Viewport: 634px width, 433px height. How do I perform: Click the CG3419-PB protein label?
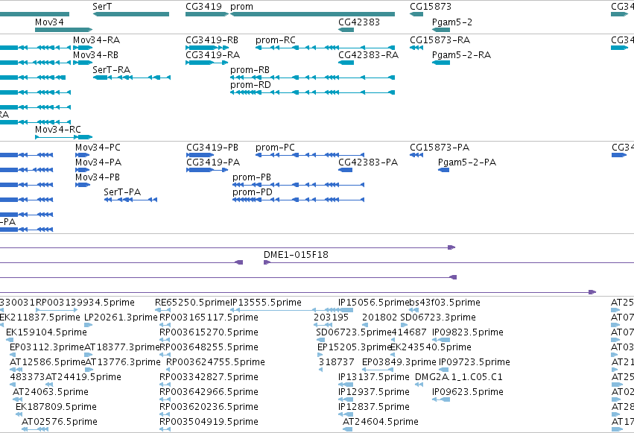(x=212, y=148)
